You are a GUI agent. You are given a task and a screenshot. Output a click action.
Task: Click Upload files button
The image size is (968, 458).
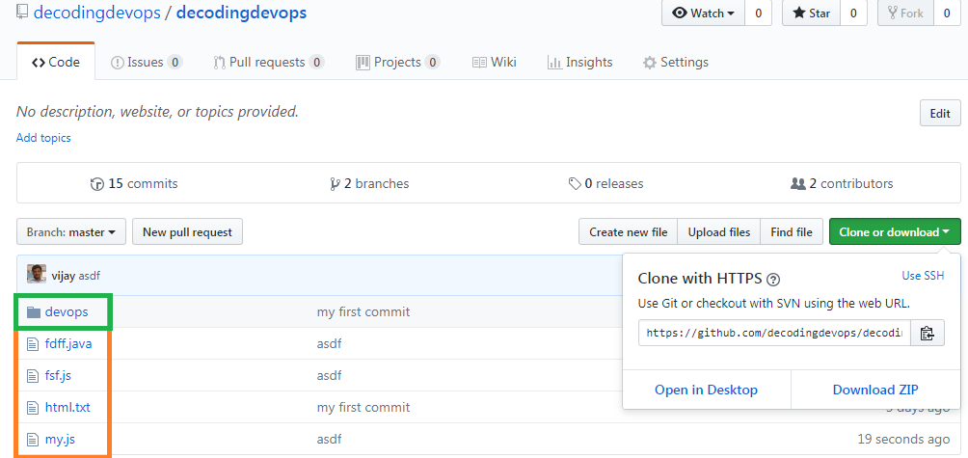(719, 232)
